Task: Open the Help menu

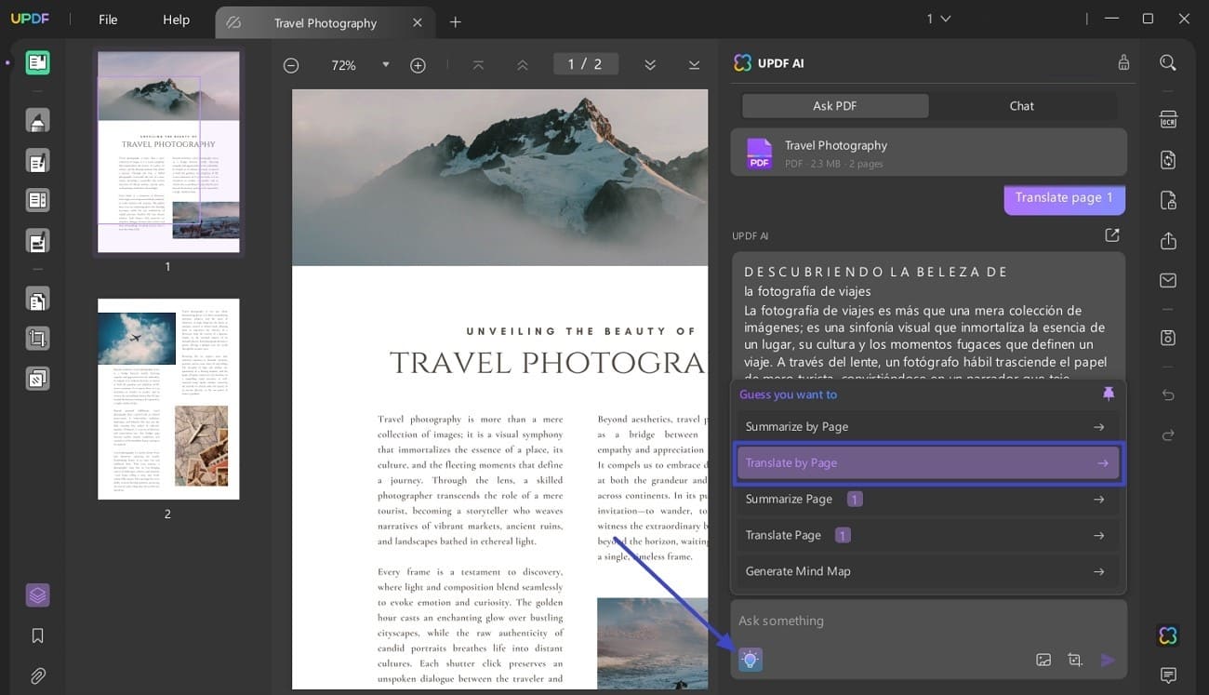Action: click(176, 20)
